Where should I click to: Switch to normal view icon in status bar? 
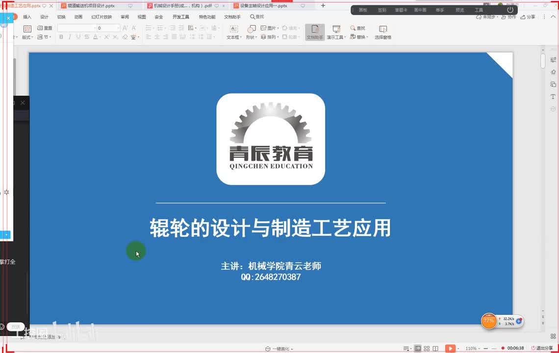coord(418,349)
